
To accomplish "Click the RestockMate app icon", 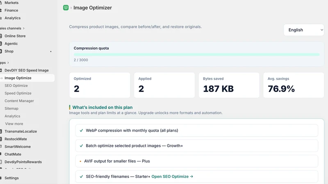I will [1, 139].
